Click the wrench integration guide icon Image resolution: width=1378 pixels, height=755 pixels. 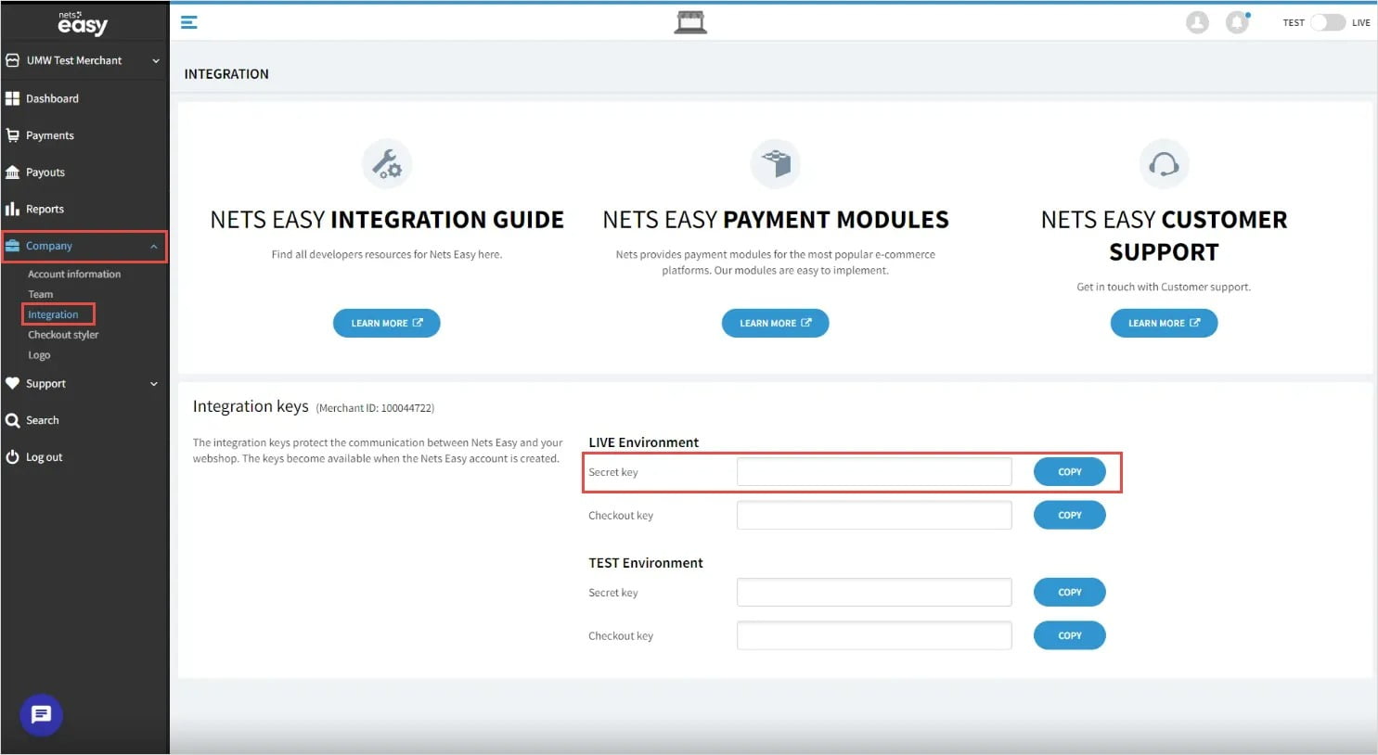pyautogui.click(x=387, y=164)
